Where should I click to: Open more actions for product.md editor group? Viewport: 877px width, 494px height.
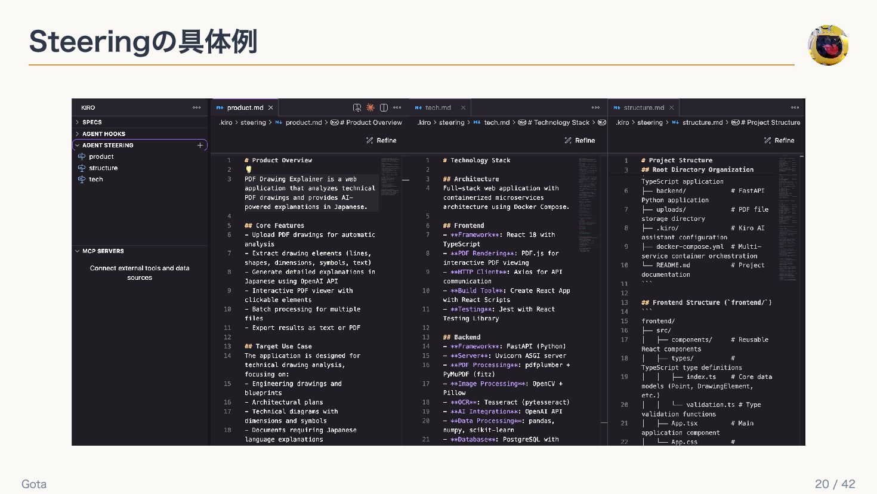pos(397,108)
